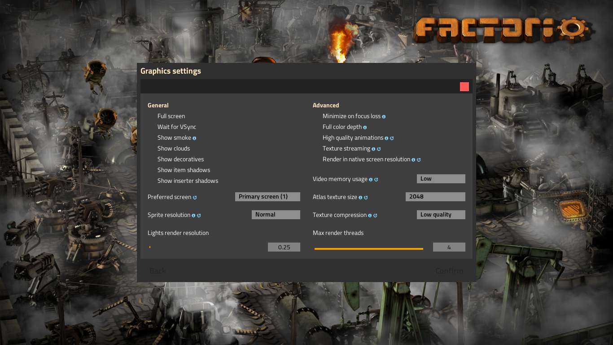Viewport: 613px width, 345px height.
Task: Toggle the Full screen option
Action: tap(171, 116)
